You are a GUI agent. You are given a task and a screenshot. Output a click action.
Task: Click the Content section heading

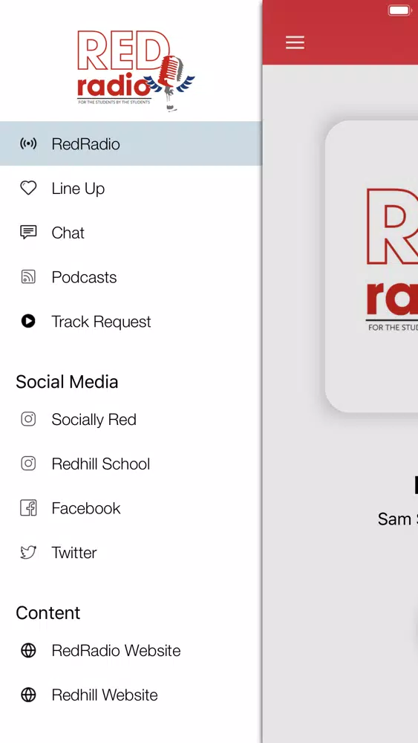(48, 613)
